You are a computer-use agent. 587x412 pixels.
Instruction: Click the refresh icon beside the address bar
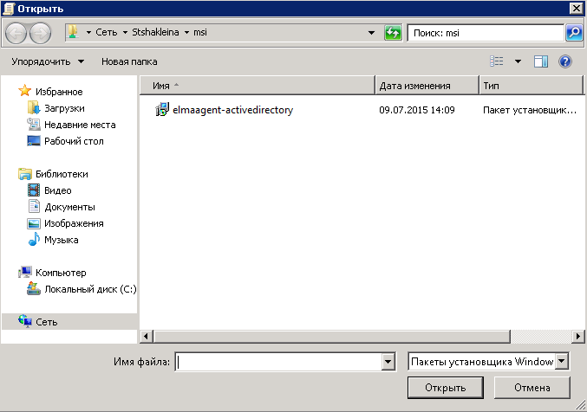point(394,33)
